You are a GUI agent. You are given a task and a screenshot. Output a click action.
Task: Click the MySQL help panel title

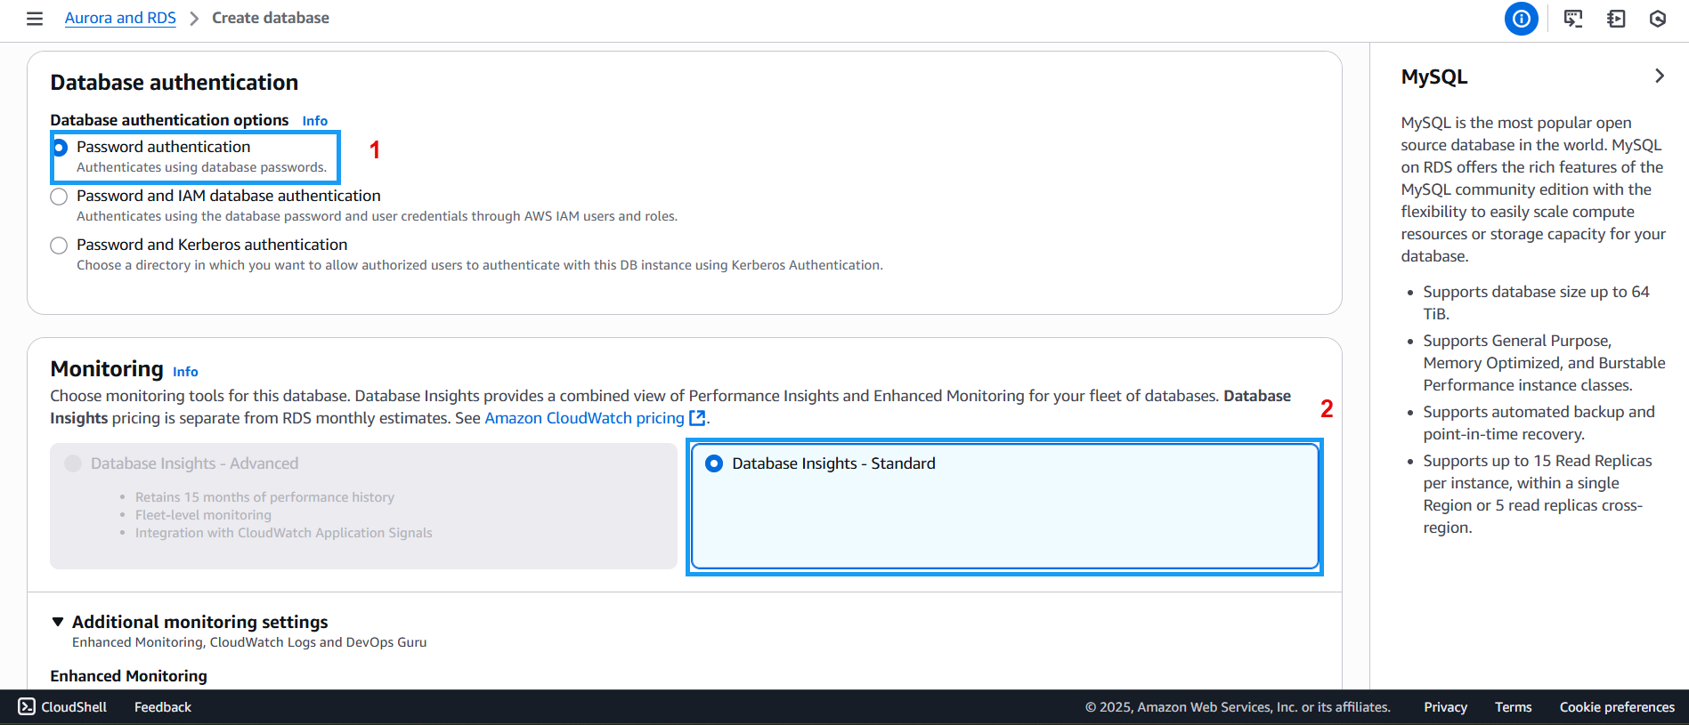coord(1434,77)
